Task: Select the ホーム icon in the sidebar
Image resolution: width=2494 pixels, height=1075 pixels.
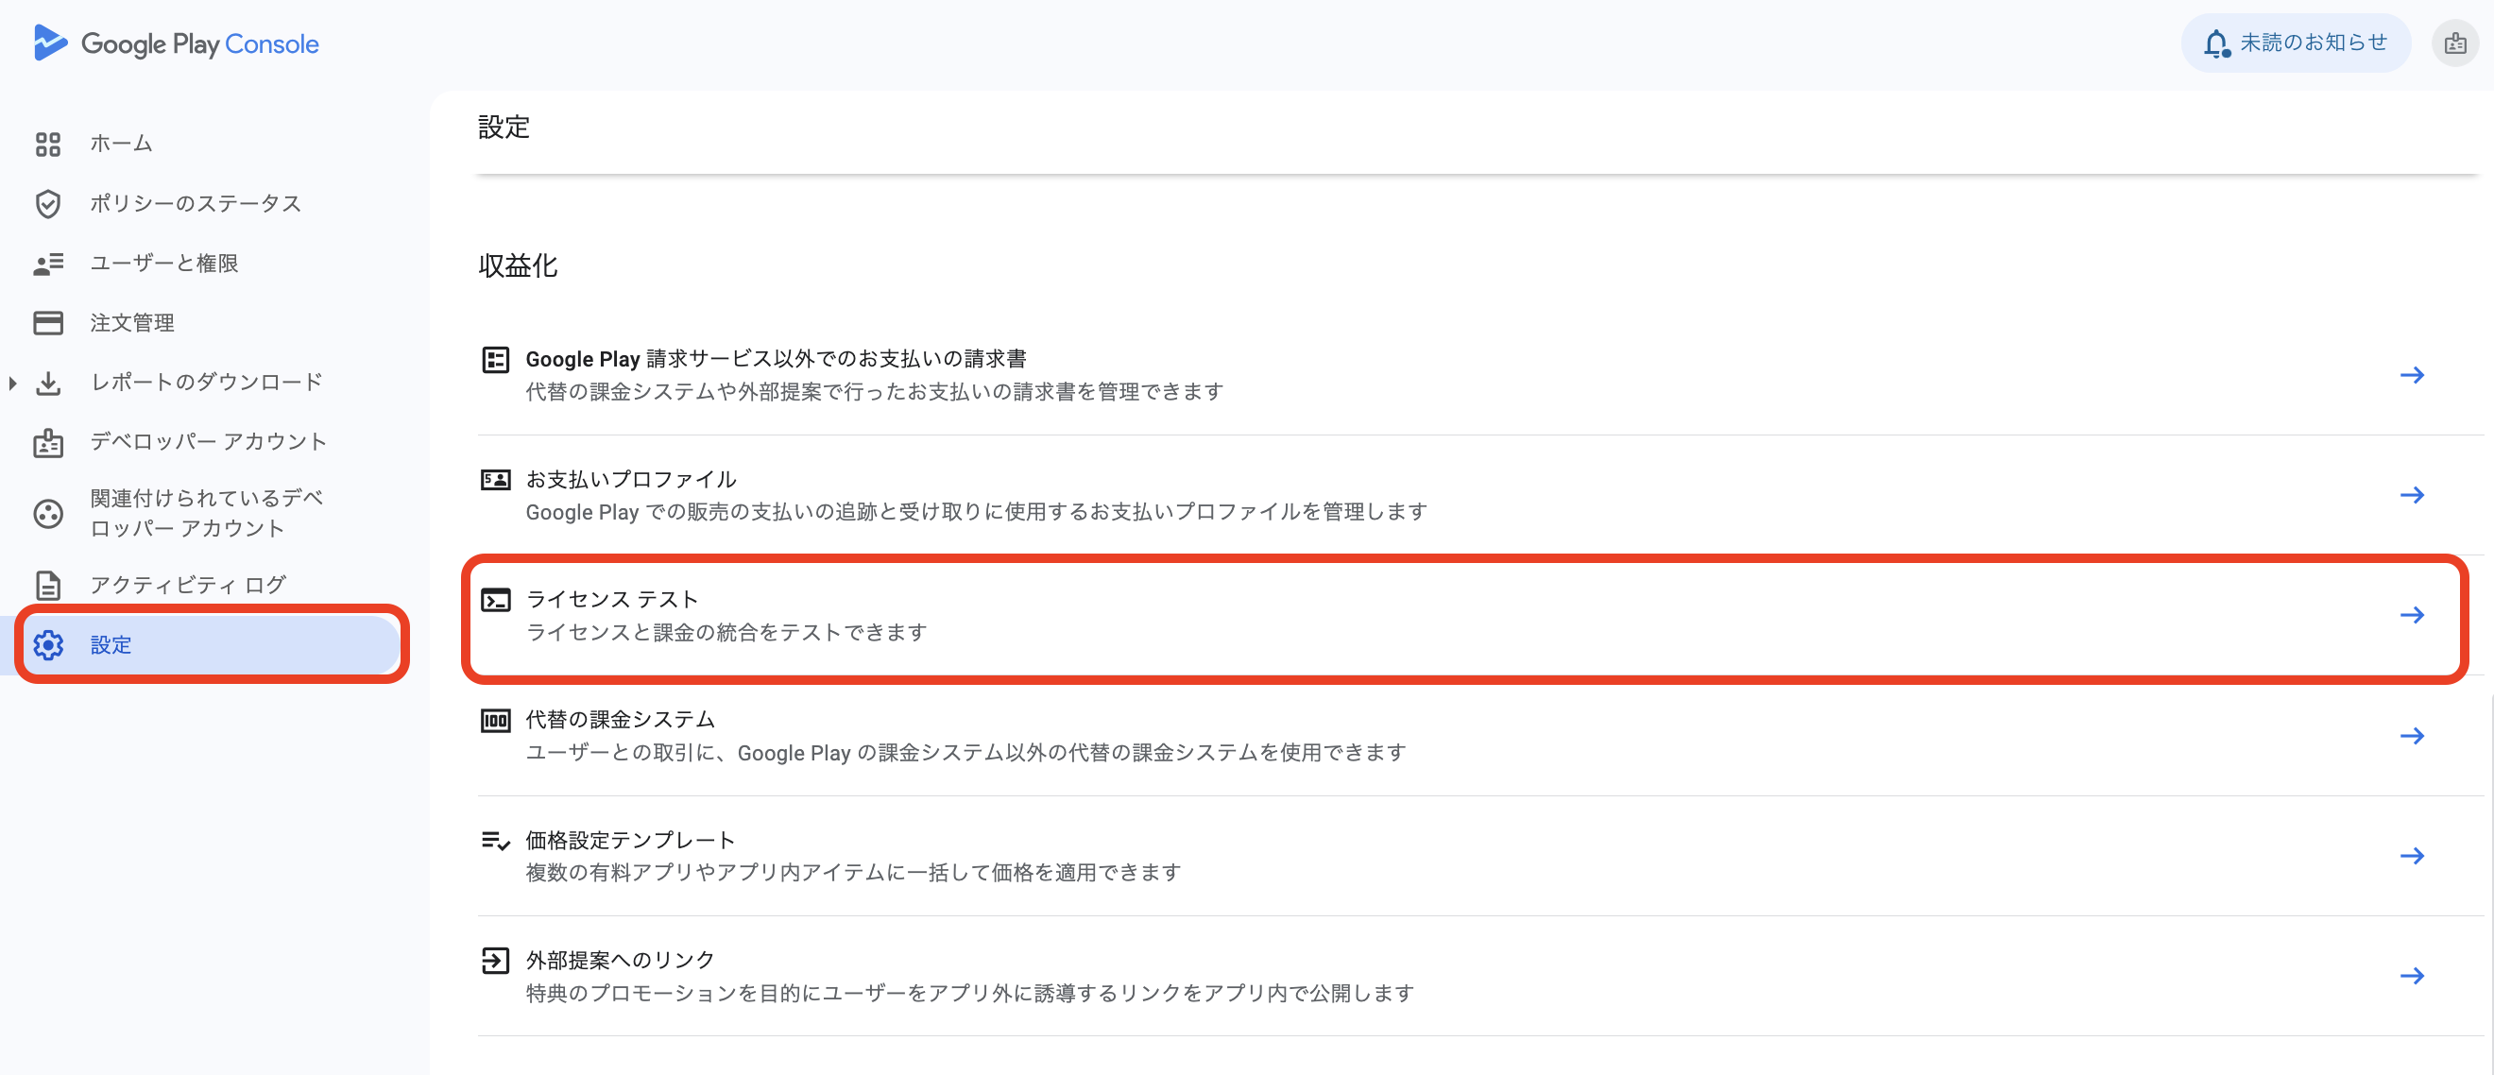Action: [x=48, y=144]
